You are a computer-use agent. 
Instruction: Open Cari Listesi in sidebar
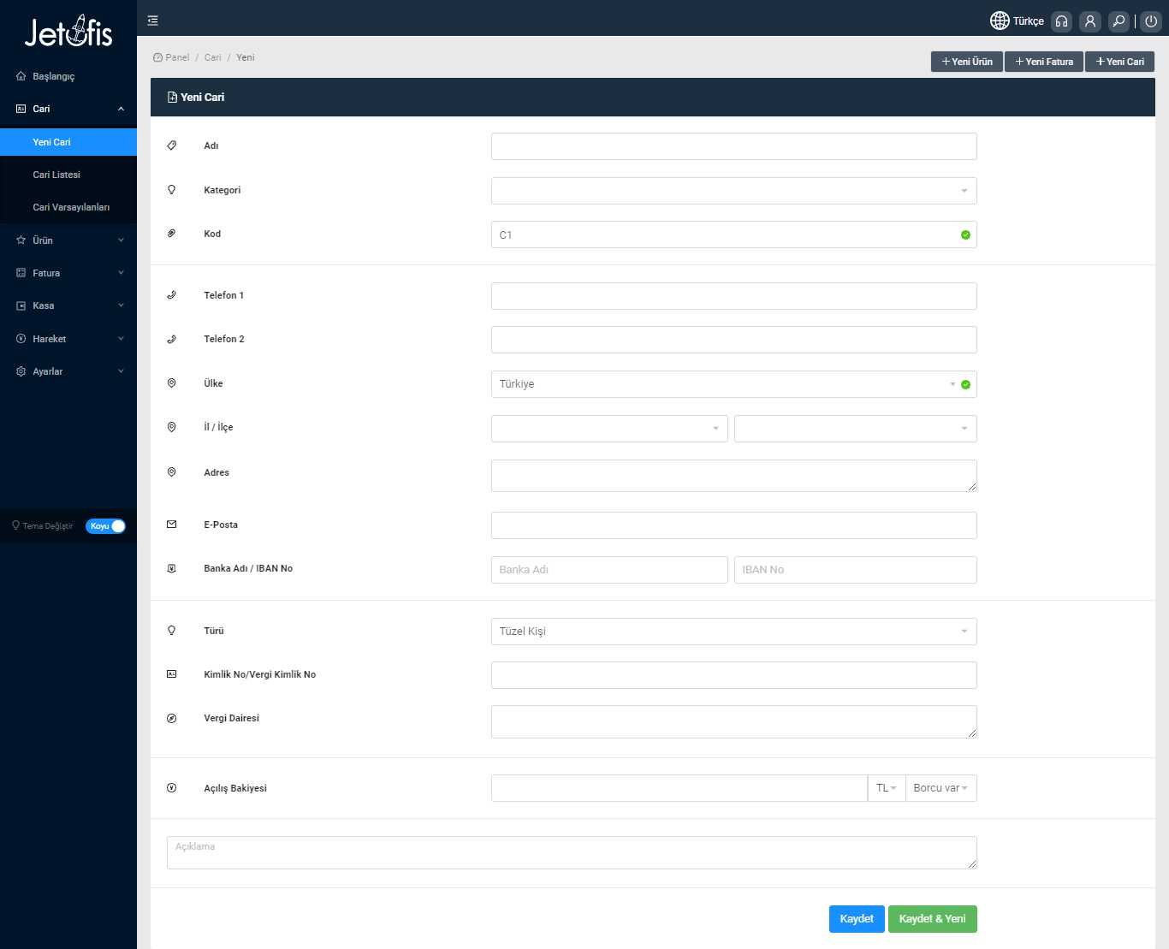point(68,175)
